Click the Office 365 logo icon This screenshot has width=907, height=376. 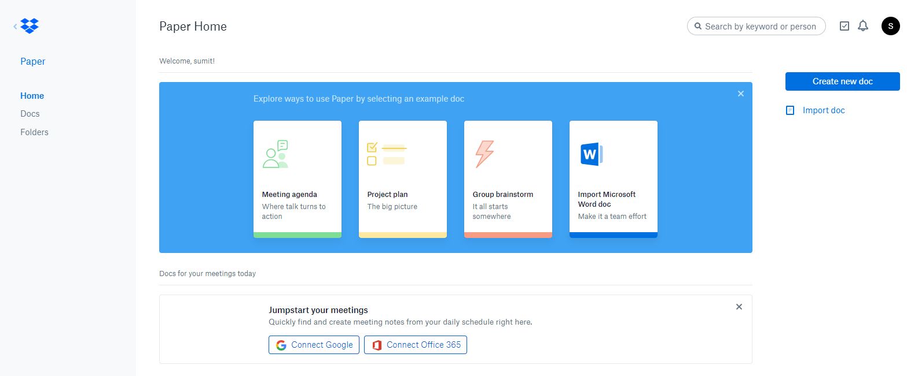point(377,345)
